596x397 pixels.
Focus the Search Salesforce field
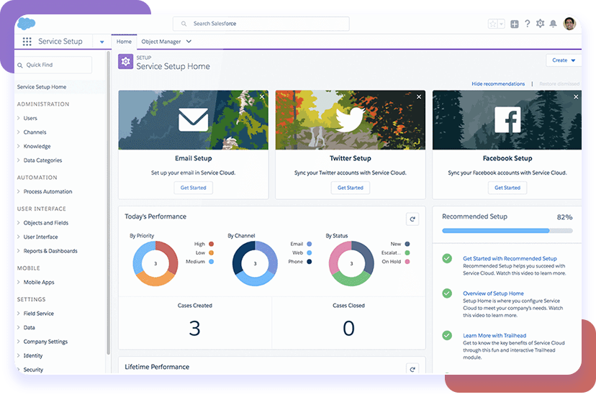[x=261, y=24]
